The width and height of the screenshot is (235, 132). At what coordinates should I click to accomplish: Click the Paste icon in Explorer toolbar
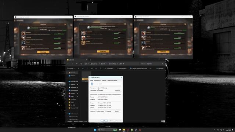[87, 69]
